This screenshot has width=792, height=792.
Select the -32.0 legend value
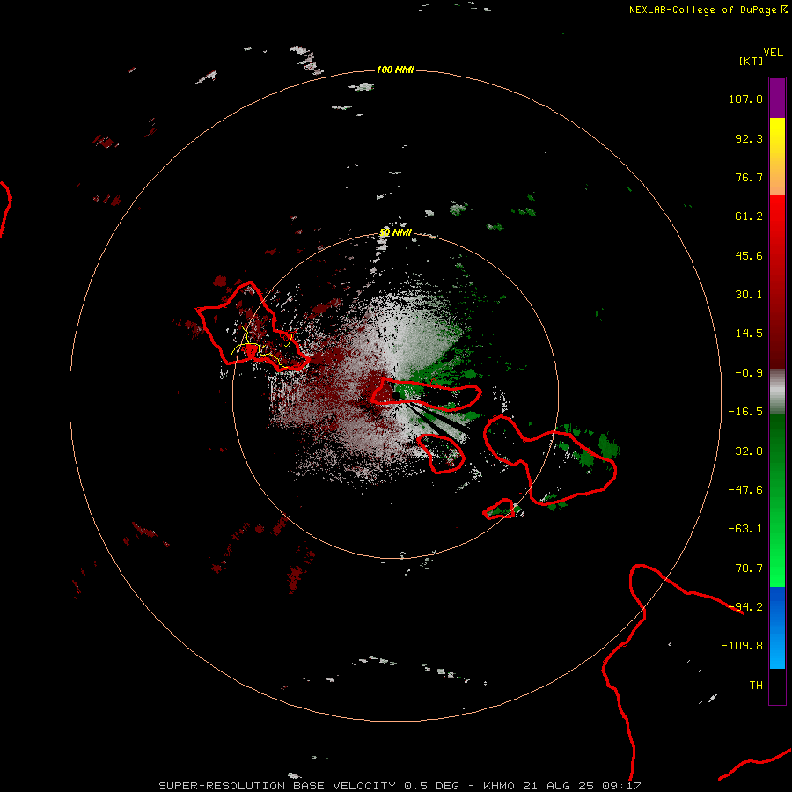coord(745,451)
